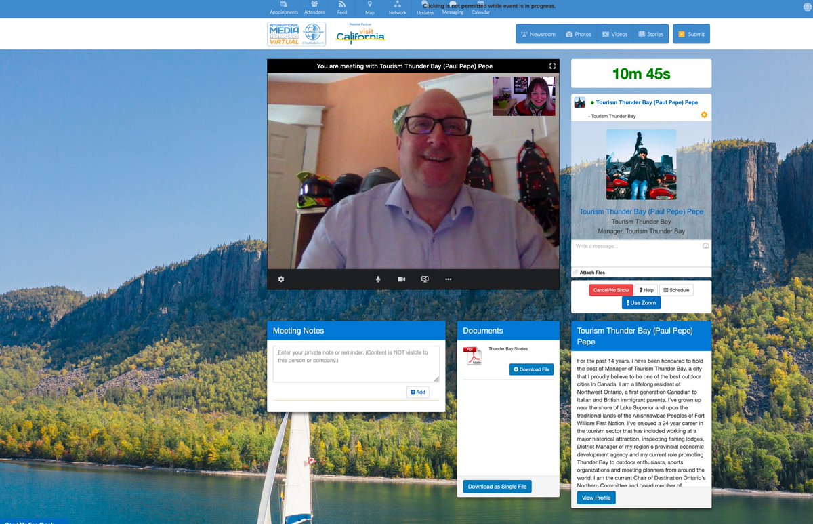Click the View Profile button
The image size is (813, 524).
click(596, 498)
